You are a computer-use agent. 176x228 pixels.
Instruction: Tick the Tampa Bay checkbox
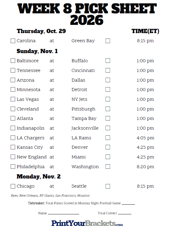108,118
